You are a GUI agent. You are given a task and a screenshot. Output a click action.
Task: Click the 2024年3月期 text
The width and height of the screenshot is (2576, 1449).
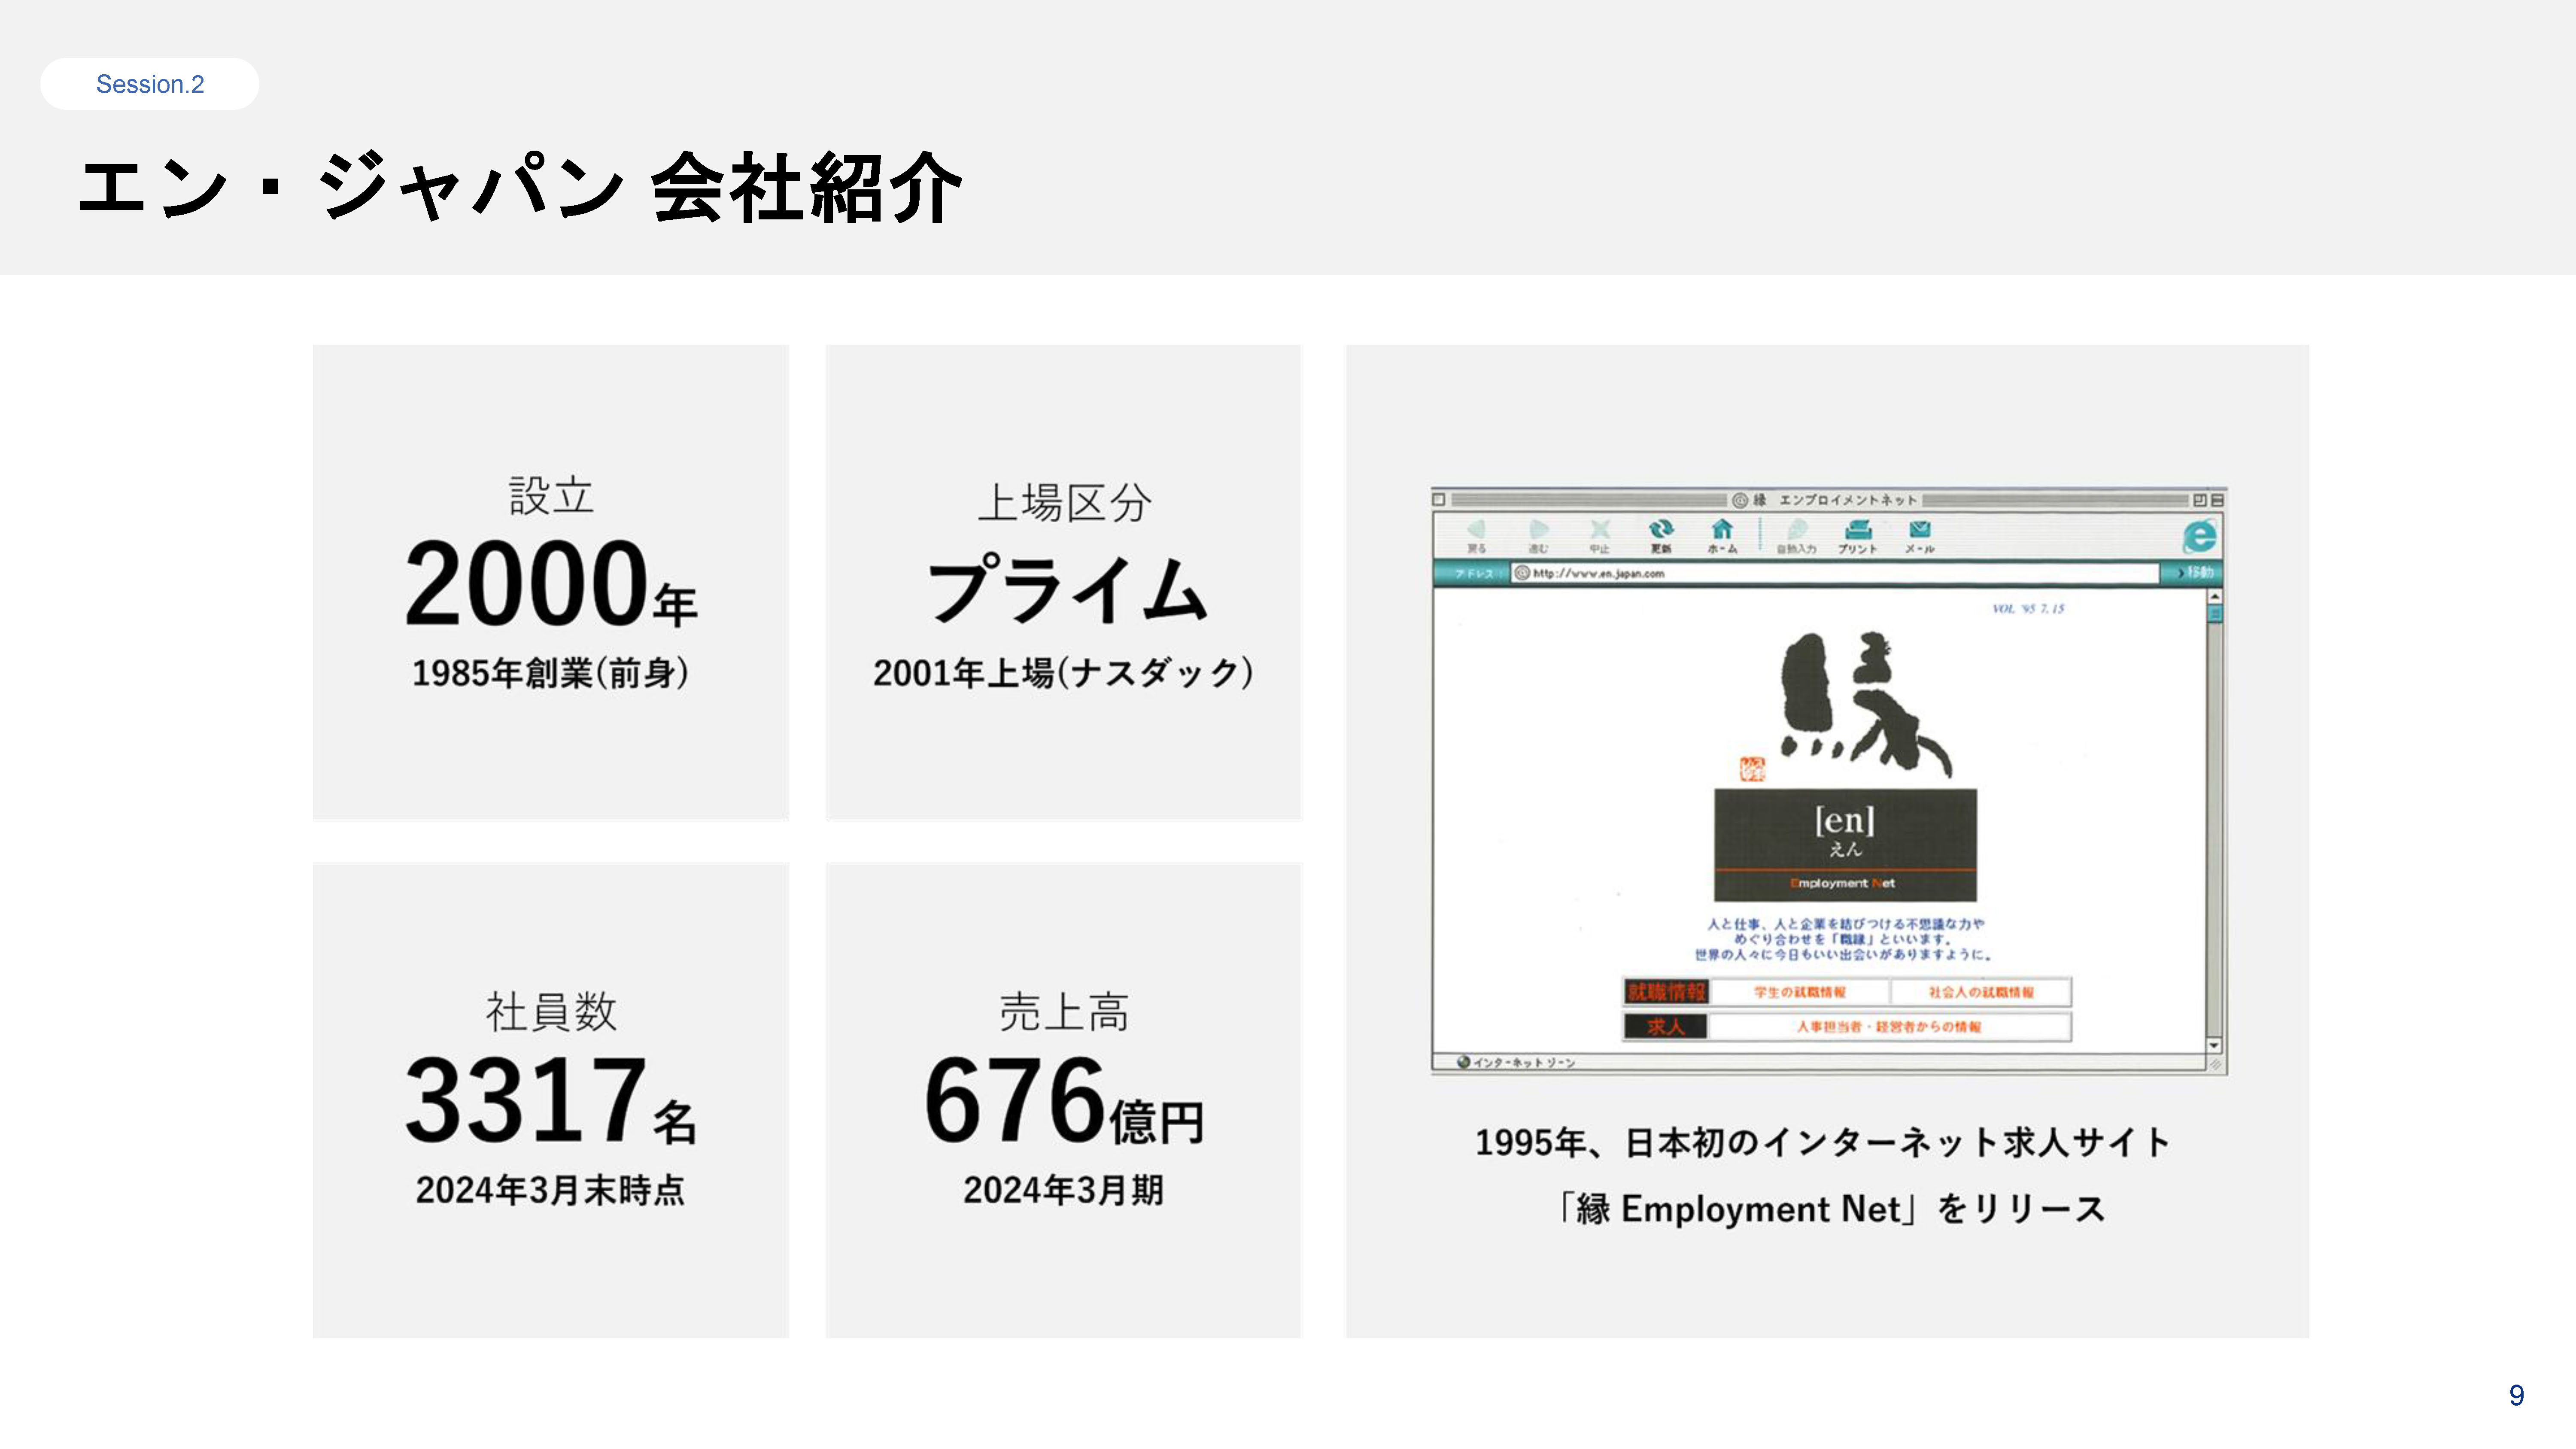point(1064,1190)
